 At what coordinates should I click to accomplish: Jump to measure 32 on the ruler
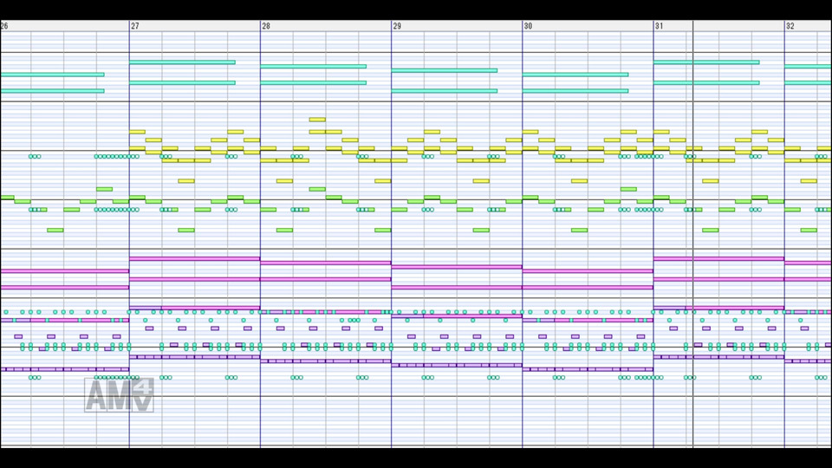click(790, 26)
